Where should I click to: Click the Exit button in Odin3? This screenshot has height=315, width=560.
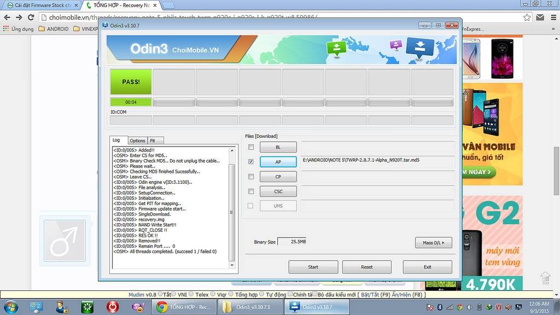[x=428, y=267]
